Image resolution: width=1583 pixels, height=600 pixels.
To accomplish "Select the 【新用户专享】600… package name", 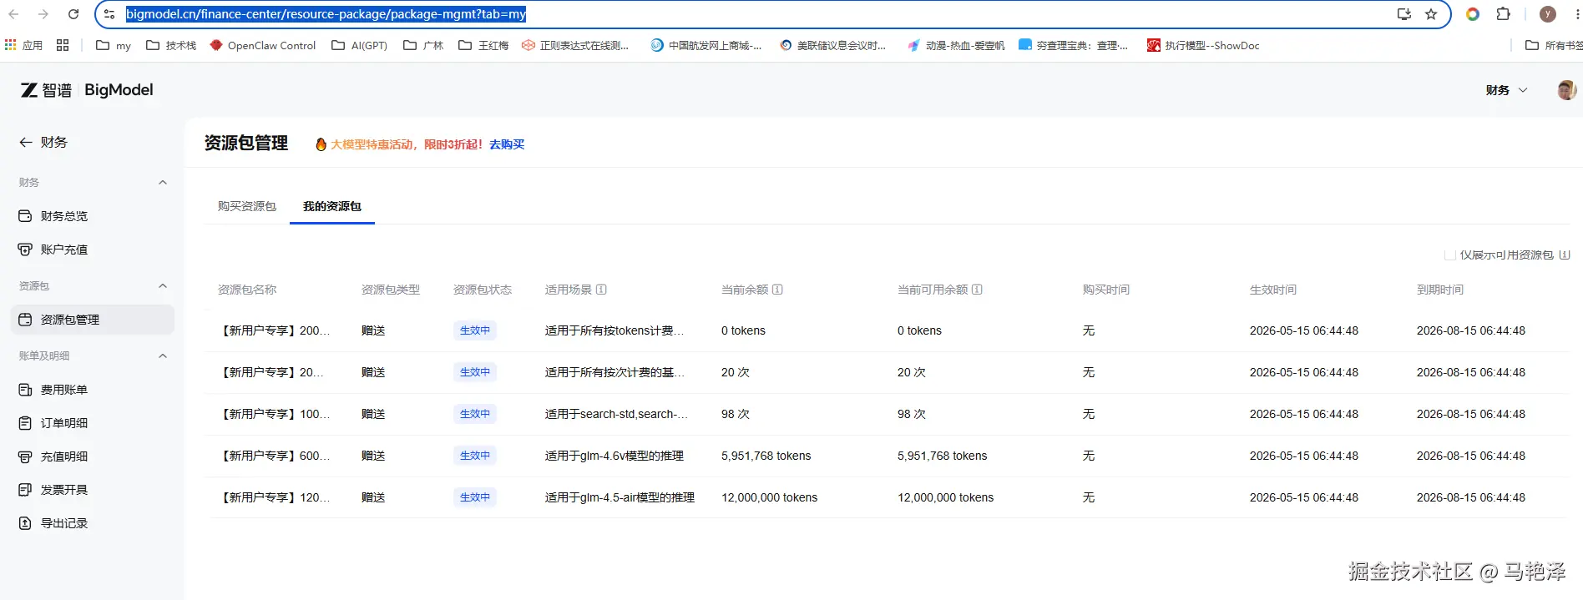I will coord(275,456).
